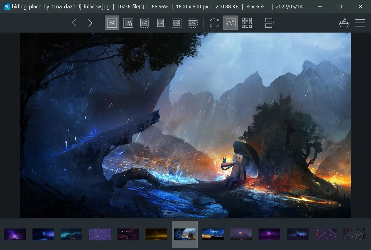Advance to the next image with the right arrow
This screenshot has height=250, width=371.
(90, 23)
